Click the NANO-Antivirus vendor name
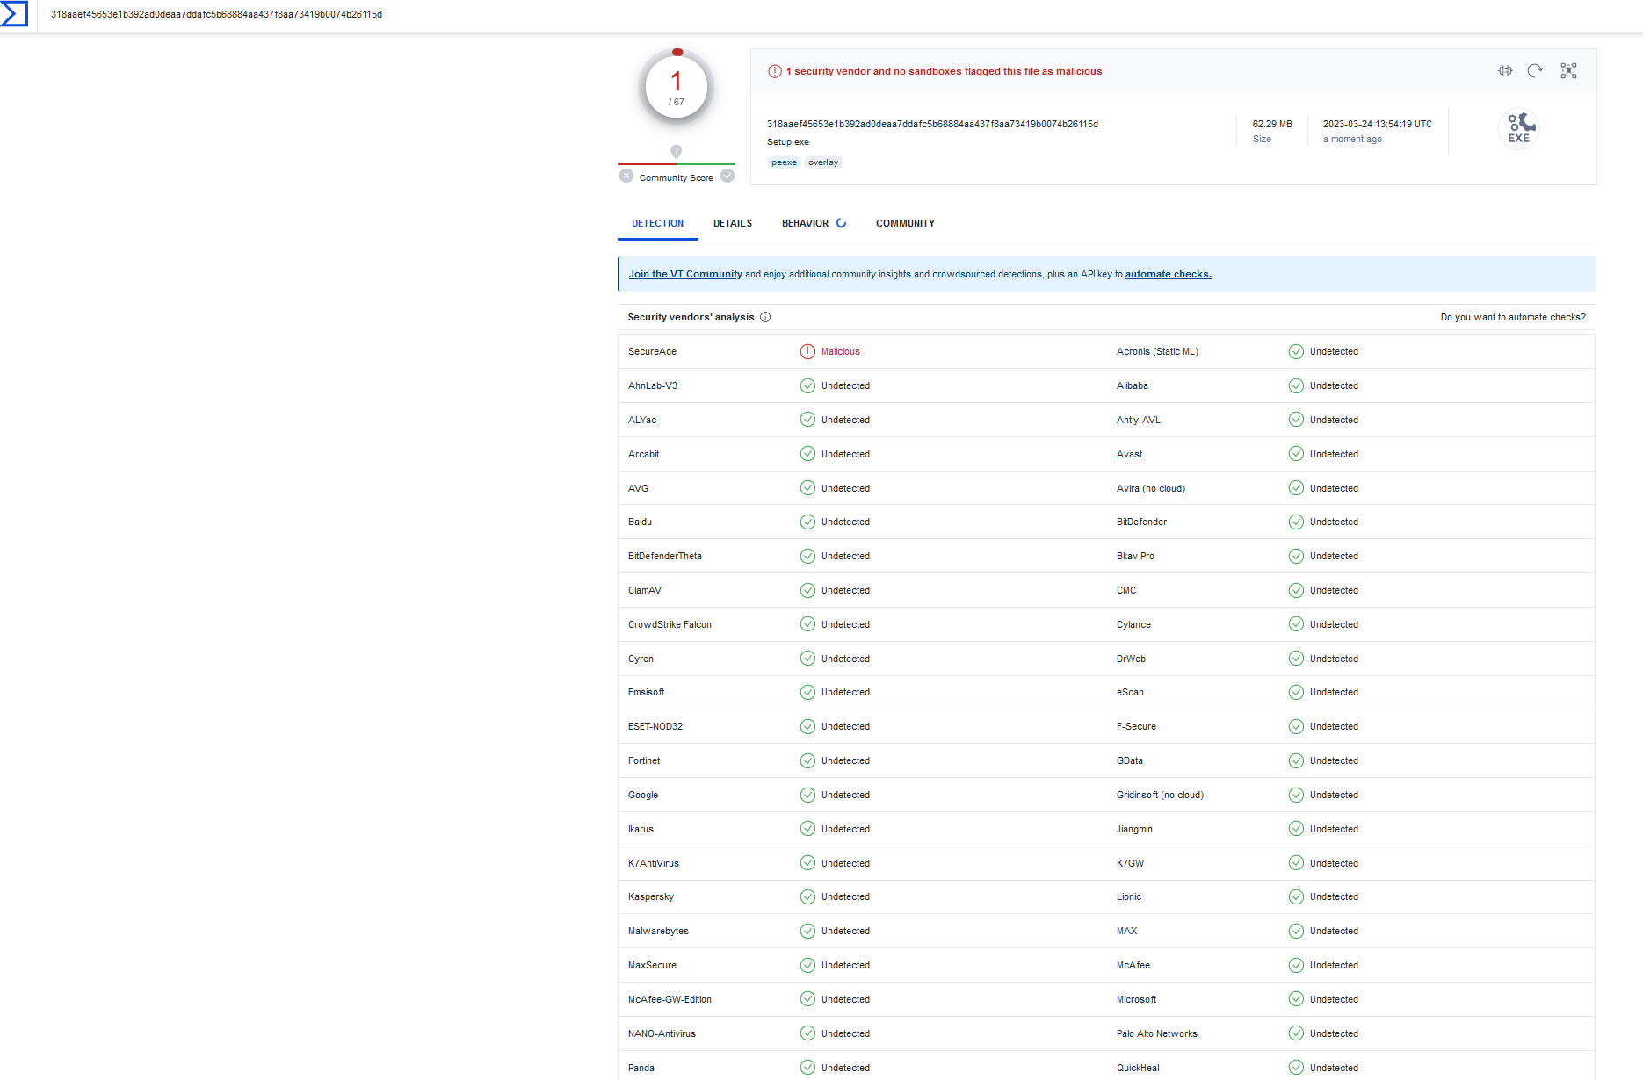The height and width of the screenshot is (1080, 1643). (662, 1034)
